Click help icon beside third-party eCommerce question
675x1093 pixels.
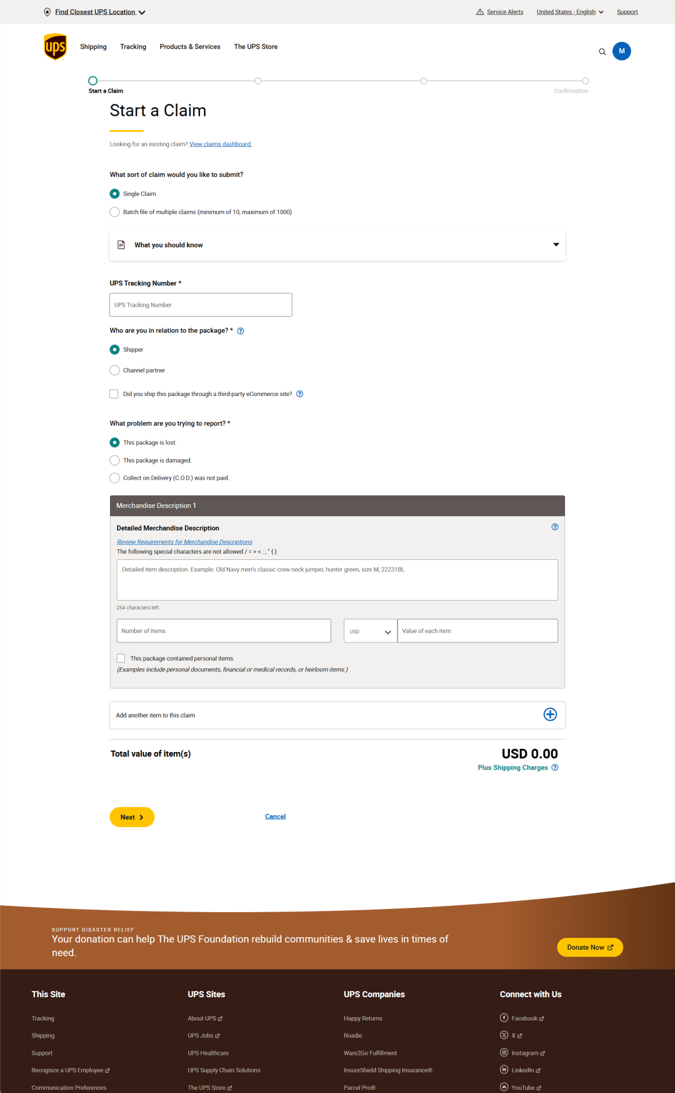coord(299,394)
